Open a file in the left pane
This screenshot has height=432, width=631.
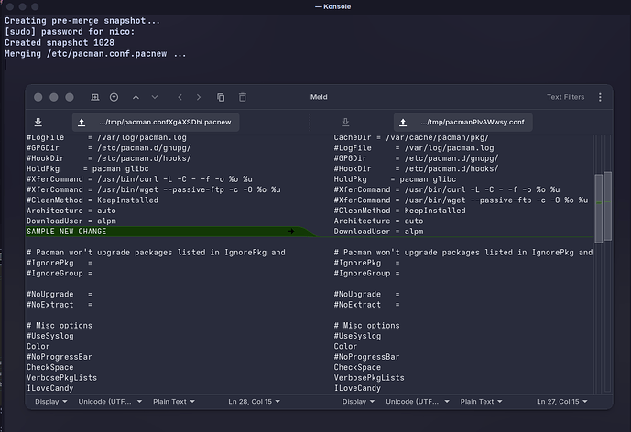[156, 123]
